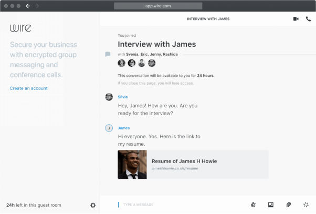Click the Create an account link
The image size is (316, 214).
coord(29,88)
